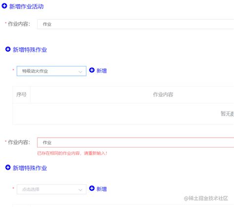The height and width of the screenshot is (207, 234).
Task: Click the 作业内容: label of the red-bordered field
Action: [19, 142]
